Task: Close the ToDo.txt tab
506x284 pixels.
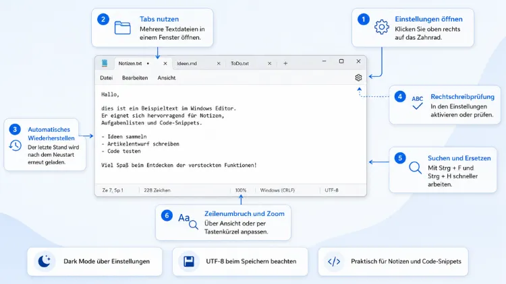Action: [269, 63]
